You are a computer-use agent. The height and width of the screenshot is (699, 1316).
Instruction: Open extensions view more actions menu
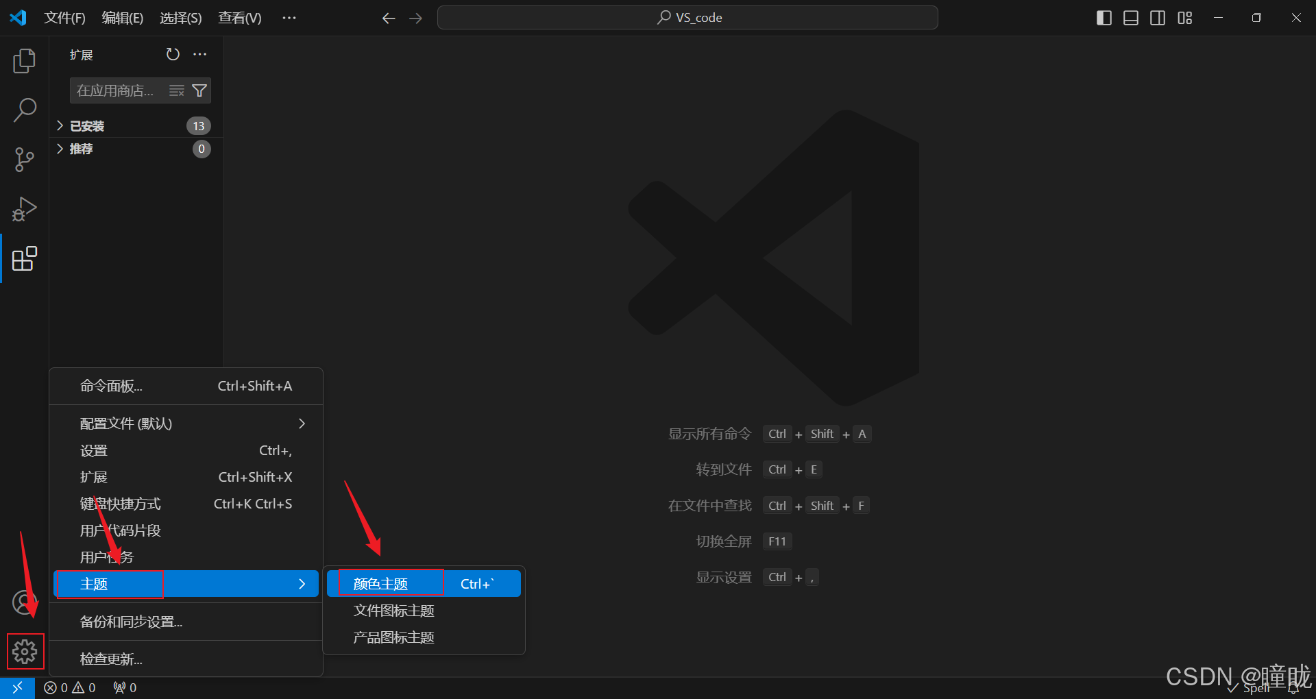199,54
